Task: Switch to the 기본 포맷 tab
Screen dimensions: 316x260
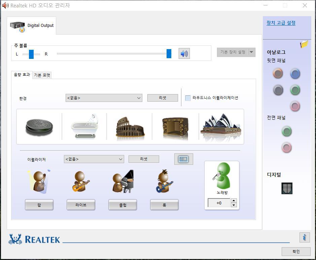Action: coord(42,75)
